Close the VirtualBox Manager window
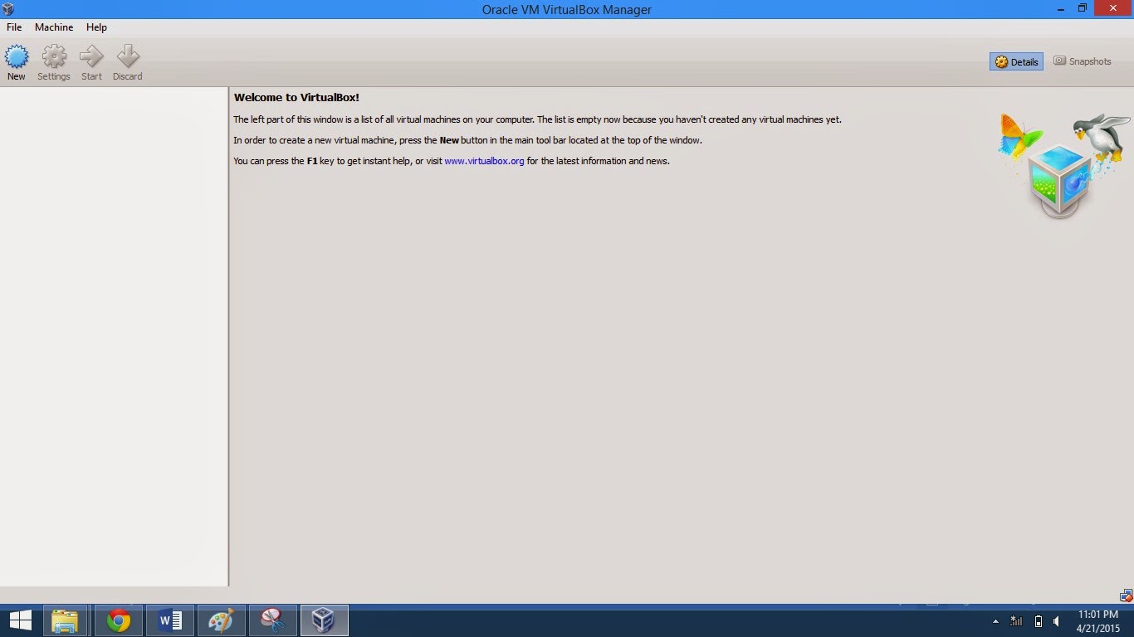Image resolution: width=1134 pixels, height=637 pixels. [1113, 8]
